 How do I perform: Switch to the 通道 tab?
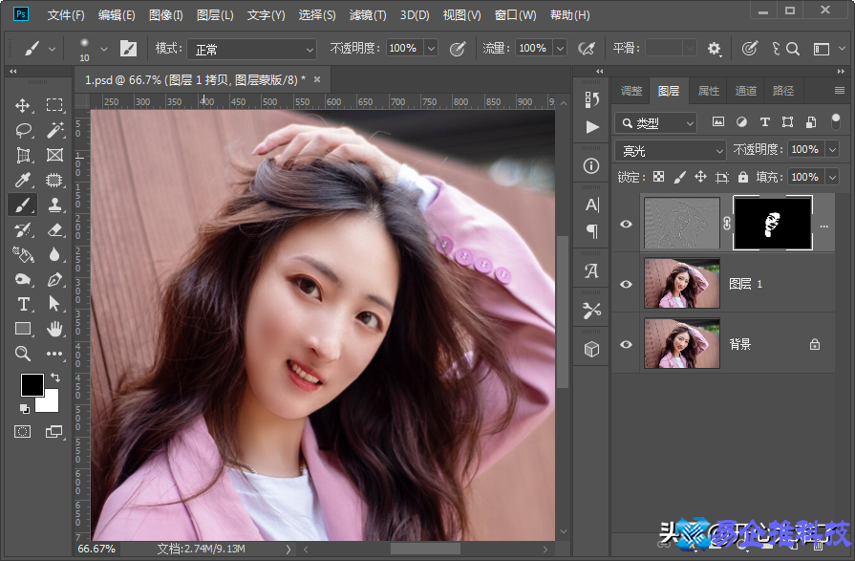[746, 91]
